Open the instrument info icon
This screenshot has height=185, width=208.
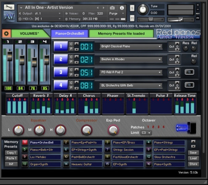122,8
